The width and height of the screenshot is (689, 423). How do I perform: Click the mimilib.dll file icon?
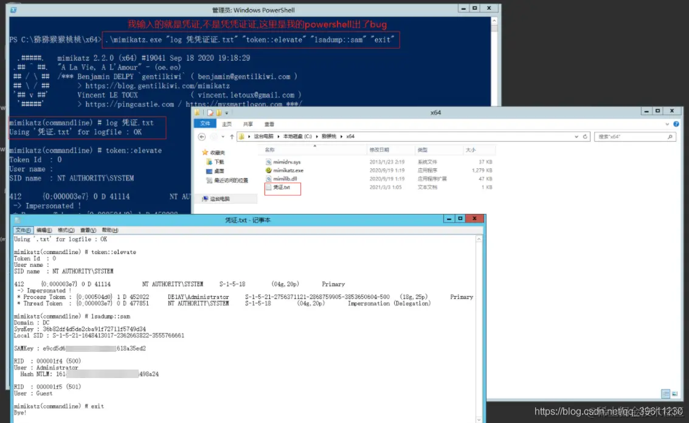[268, 179]
